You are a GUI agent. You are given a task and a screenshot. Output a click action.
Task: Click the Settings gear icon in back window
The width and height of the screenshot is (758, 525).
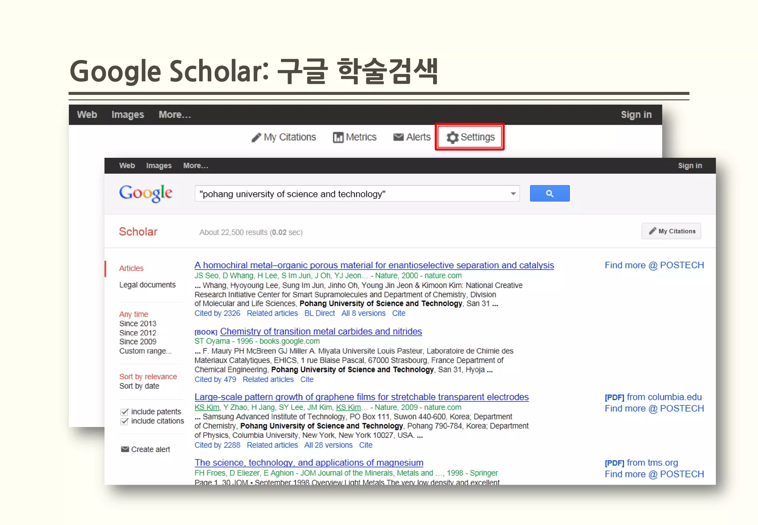point(452,137)
